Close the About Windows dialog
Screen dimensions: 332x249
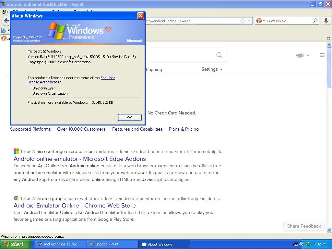(140, 16)
